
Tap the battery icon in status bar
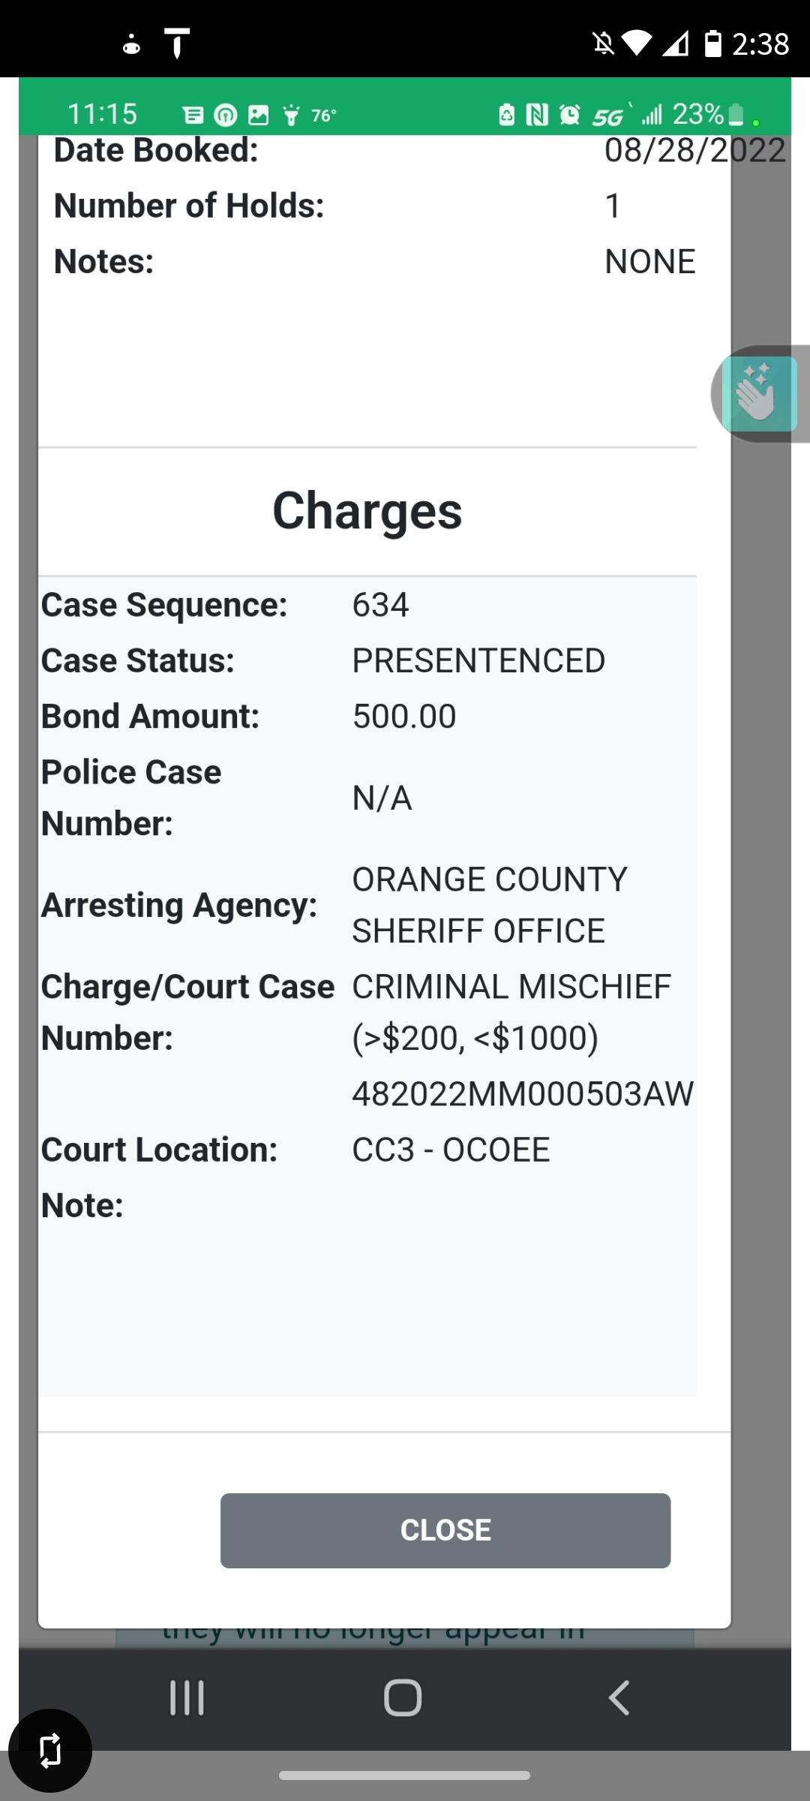[x=713, y=44]
